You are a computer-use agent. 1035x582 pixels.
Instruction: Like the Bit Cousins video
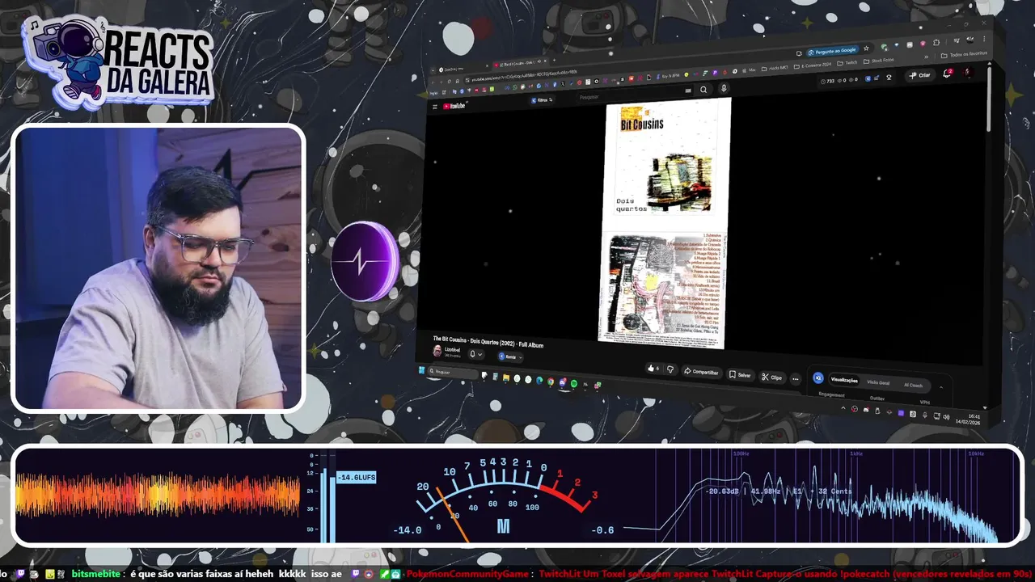(x=653, y=368)
